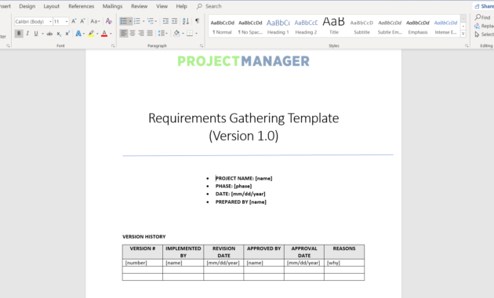
Task: Click the multilevel list icon
Action: coord(151,21)
